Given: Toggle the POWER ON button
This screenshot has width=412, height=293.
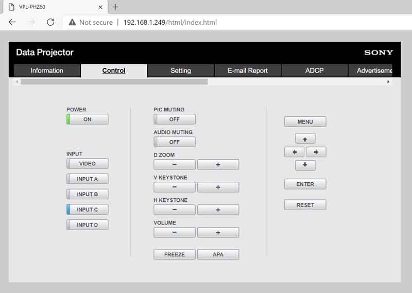Looking at the screenshot, I should (x=87, y=119).
